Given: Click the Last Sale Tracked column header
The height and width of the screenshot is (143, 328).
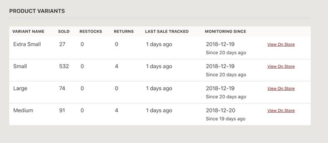Looking at the screenshot, I should 167,32.
